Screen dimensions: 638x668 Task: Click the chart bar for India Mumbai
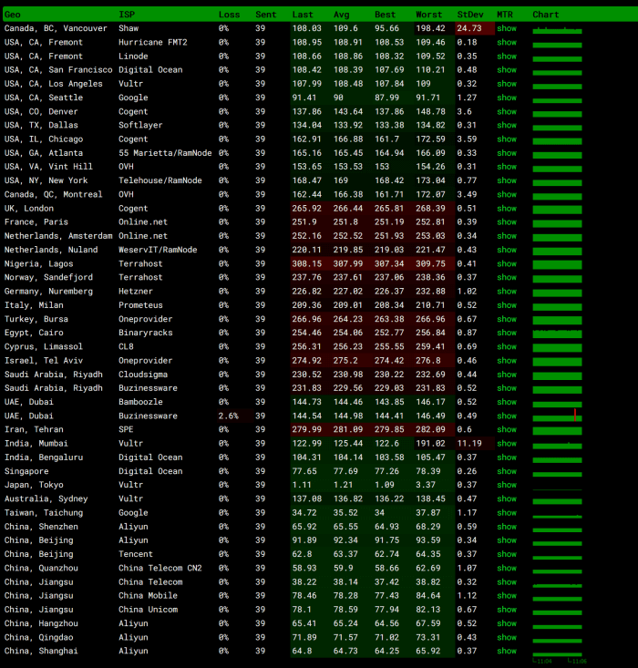(x=557, y=446)
